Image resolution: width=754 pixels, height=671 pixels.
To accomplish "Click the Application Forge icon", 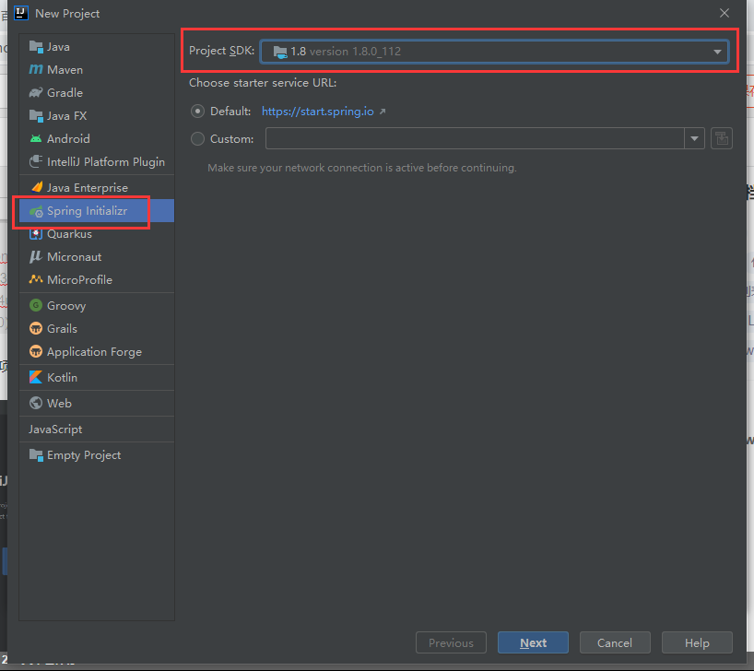I will tap(36, 351).
